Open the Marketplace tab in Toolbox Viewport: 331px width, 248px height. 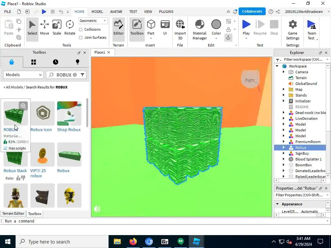(x=12, y=62)
